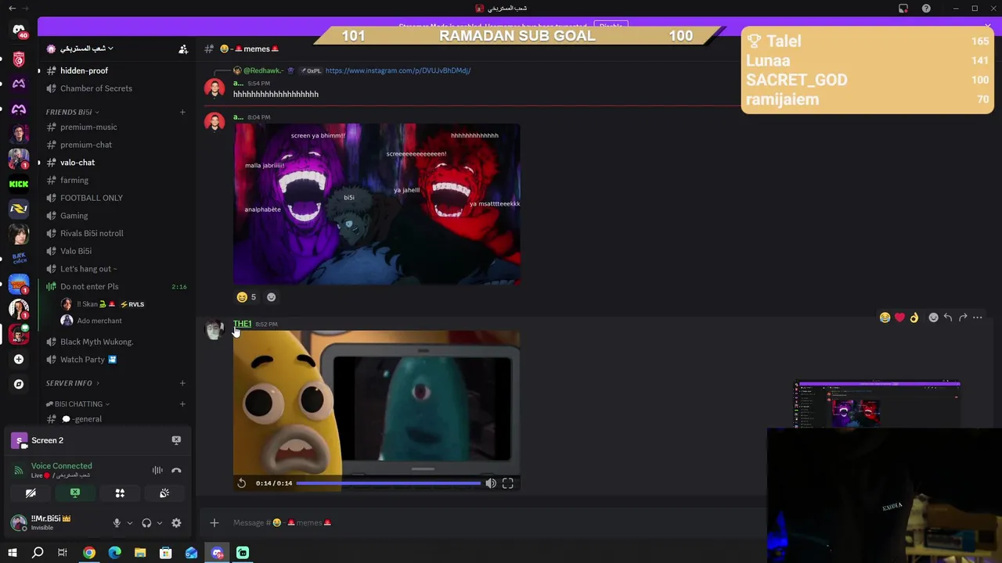The width and height of the screenshot is (1002, 563).
Task: Open the soundboard button
Action: click(164, 493)
